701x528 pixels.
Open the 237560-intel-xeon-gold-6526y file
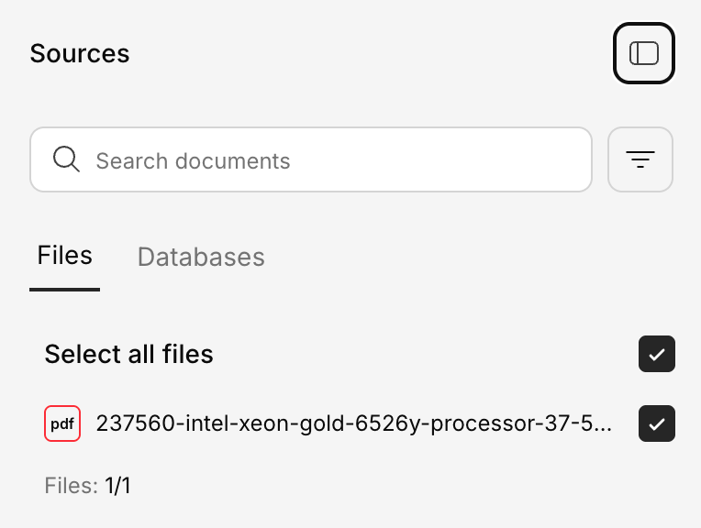pos(353,423)
